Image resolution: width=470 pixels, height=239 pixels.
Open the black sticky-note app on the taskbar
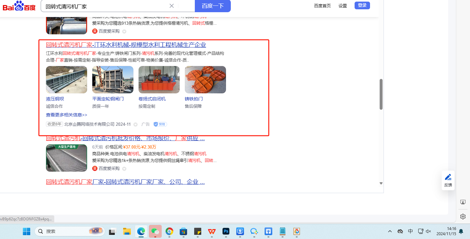[198, 231]
